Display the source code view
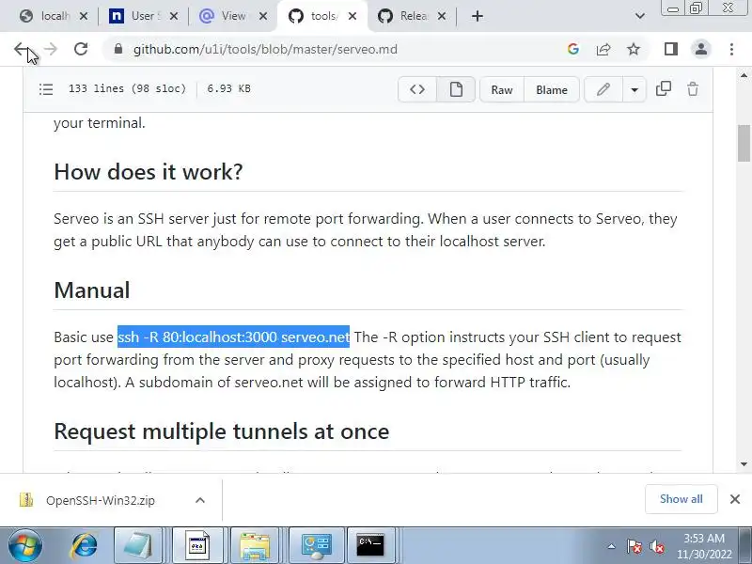 (417, 89)
